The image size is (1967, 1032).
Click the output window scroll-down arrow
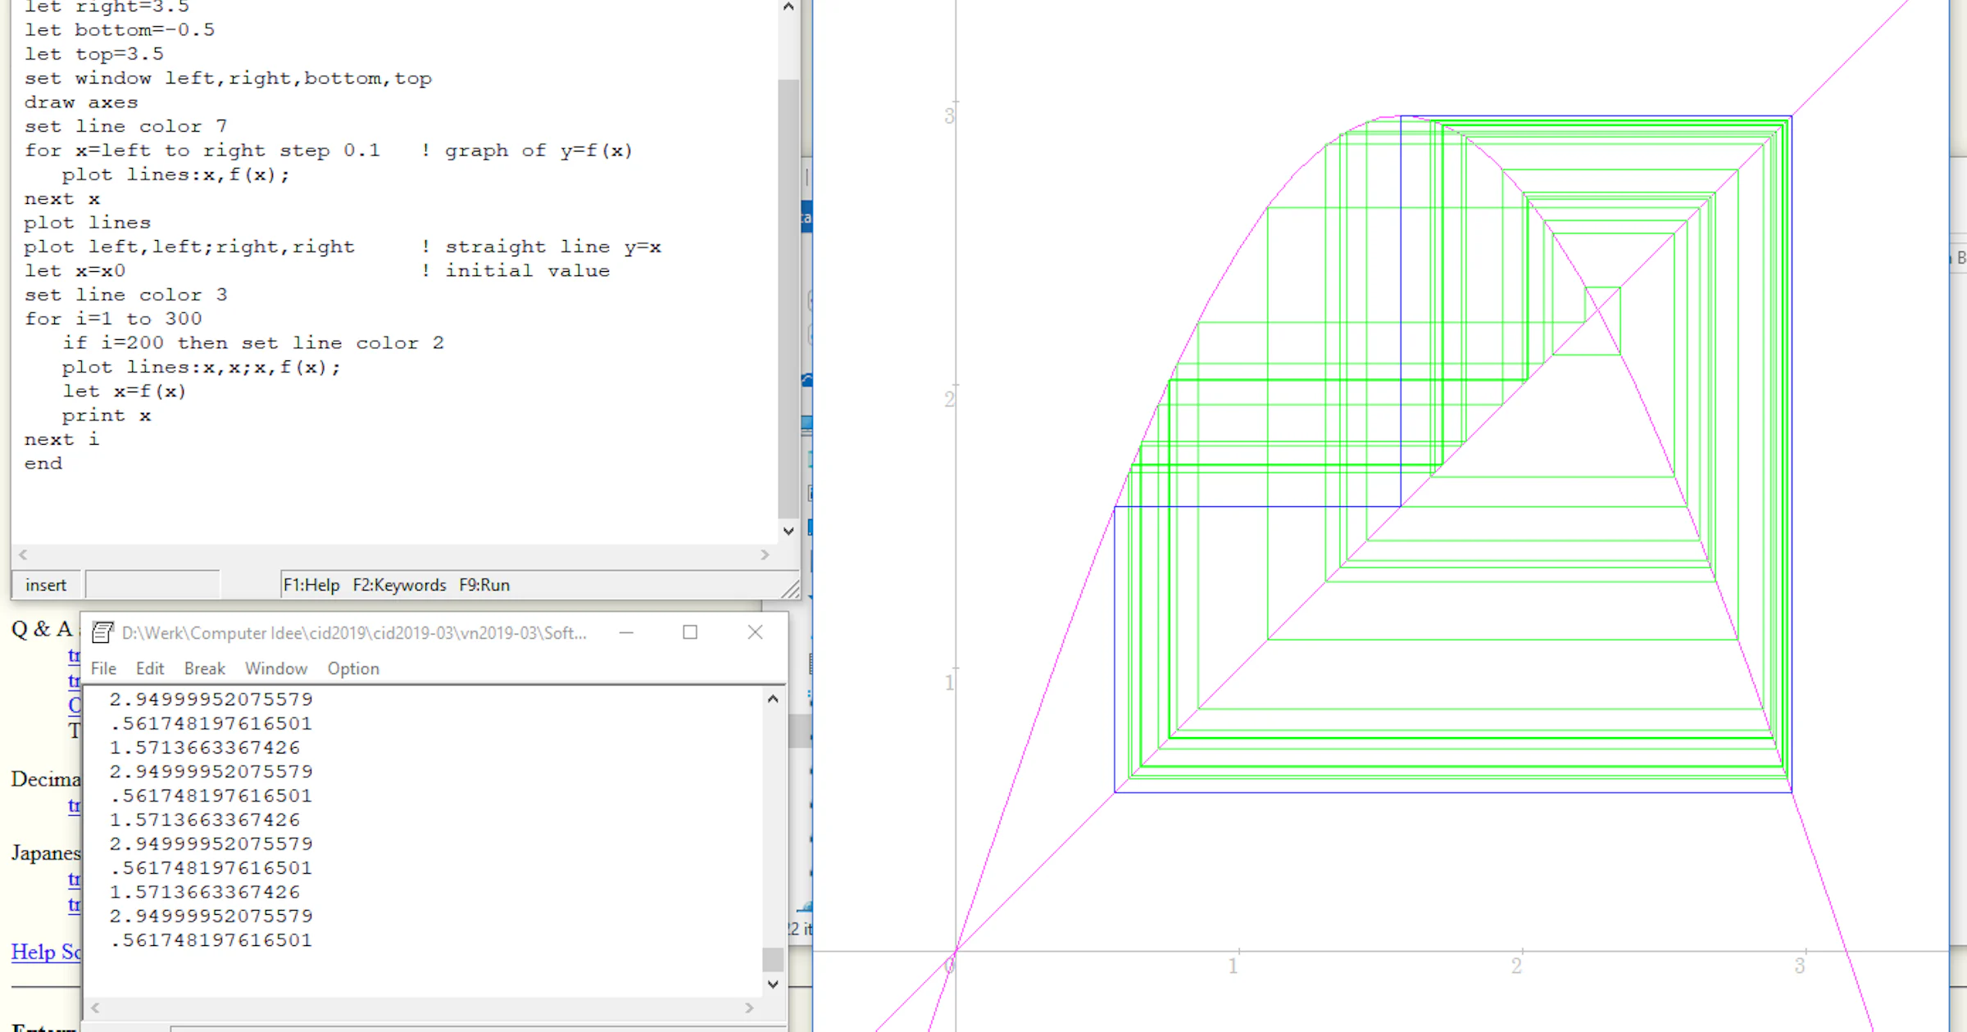(773, 984)
